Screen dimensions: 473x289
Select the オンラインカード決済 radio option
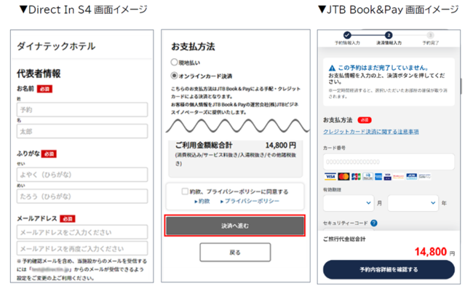coord(174,76)
